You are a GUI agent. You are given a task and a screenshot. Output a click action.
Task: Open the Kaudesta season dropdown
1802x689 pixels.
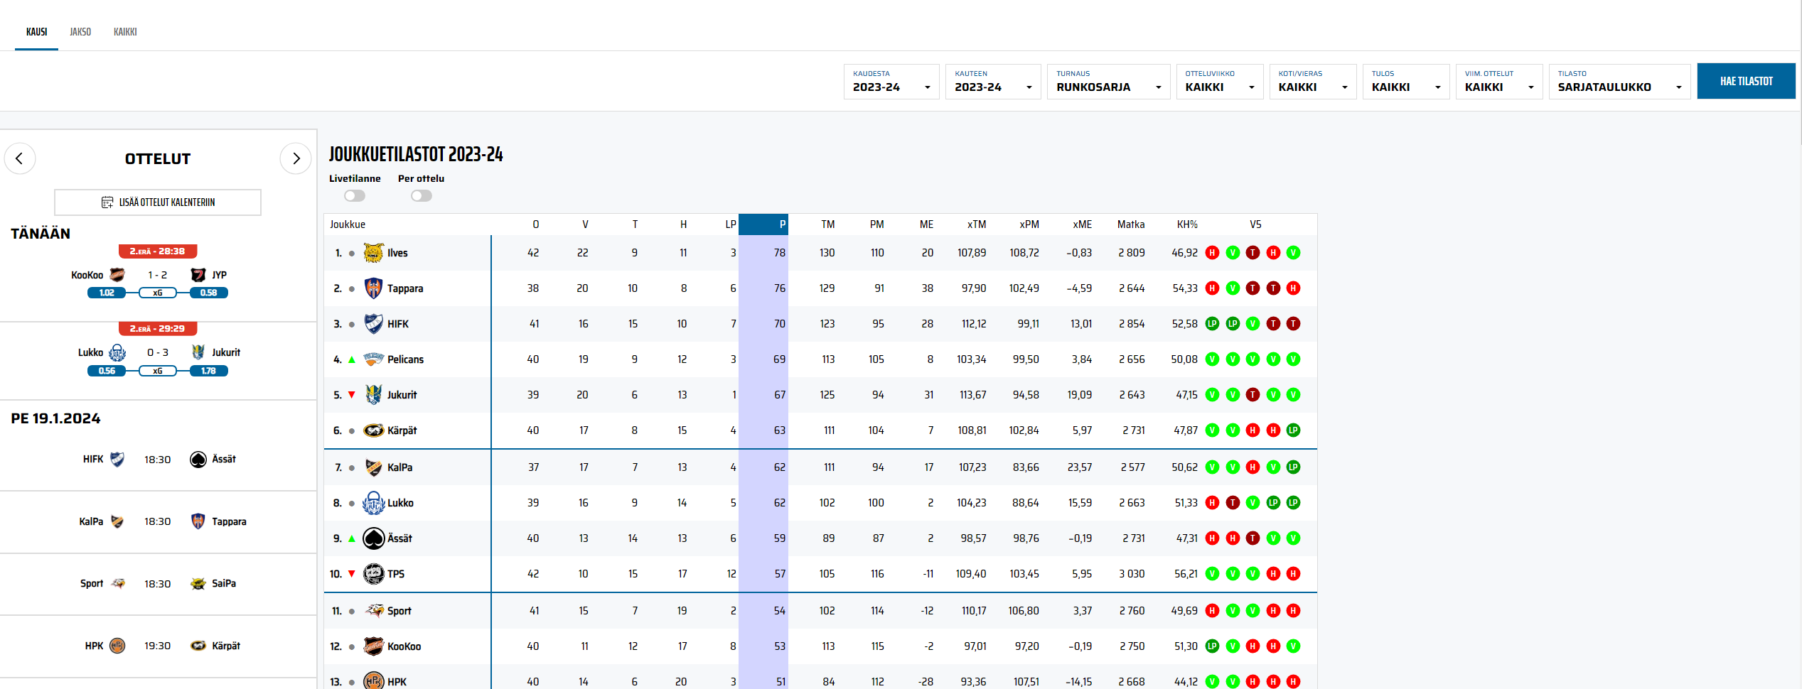pyautogui.click(x=891, y=82)
